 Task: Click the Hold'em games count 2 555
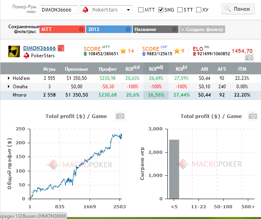[49, 78]
